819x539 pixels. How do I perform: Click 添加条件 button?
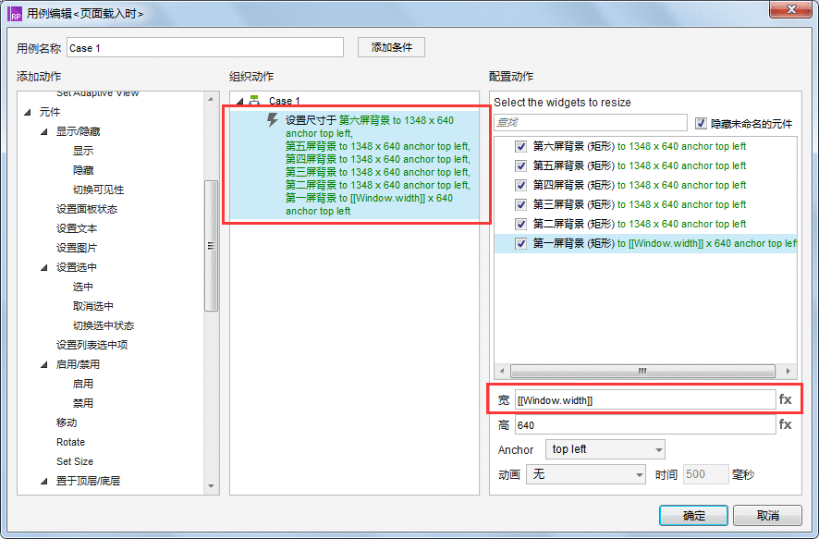click(x=391, y=47)
